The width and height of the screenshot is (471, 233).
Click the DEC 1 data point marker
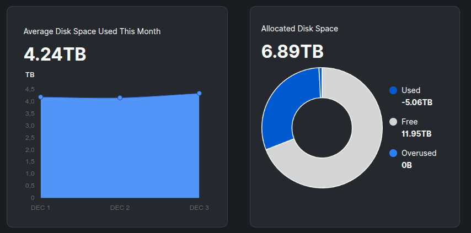41,97
